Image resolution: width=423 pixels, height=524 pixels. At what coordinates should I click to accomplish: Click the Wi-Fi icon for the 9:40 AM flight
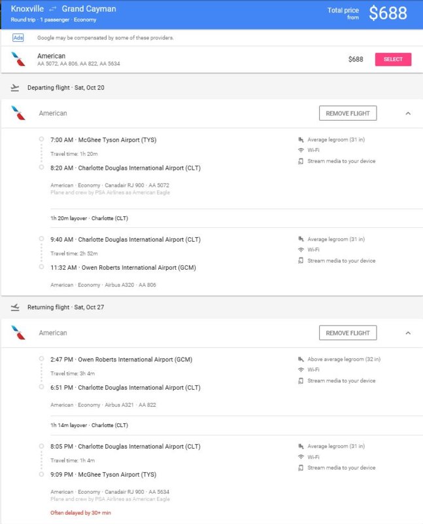click(x=301, y=250)
